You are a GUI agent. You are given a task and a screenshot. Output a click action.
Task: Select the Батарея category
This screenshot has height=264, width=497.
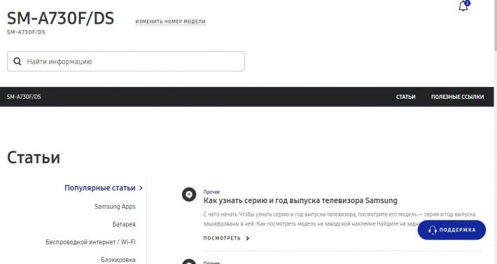pos(124,224)
